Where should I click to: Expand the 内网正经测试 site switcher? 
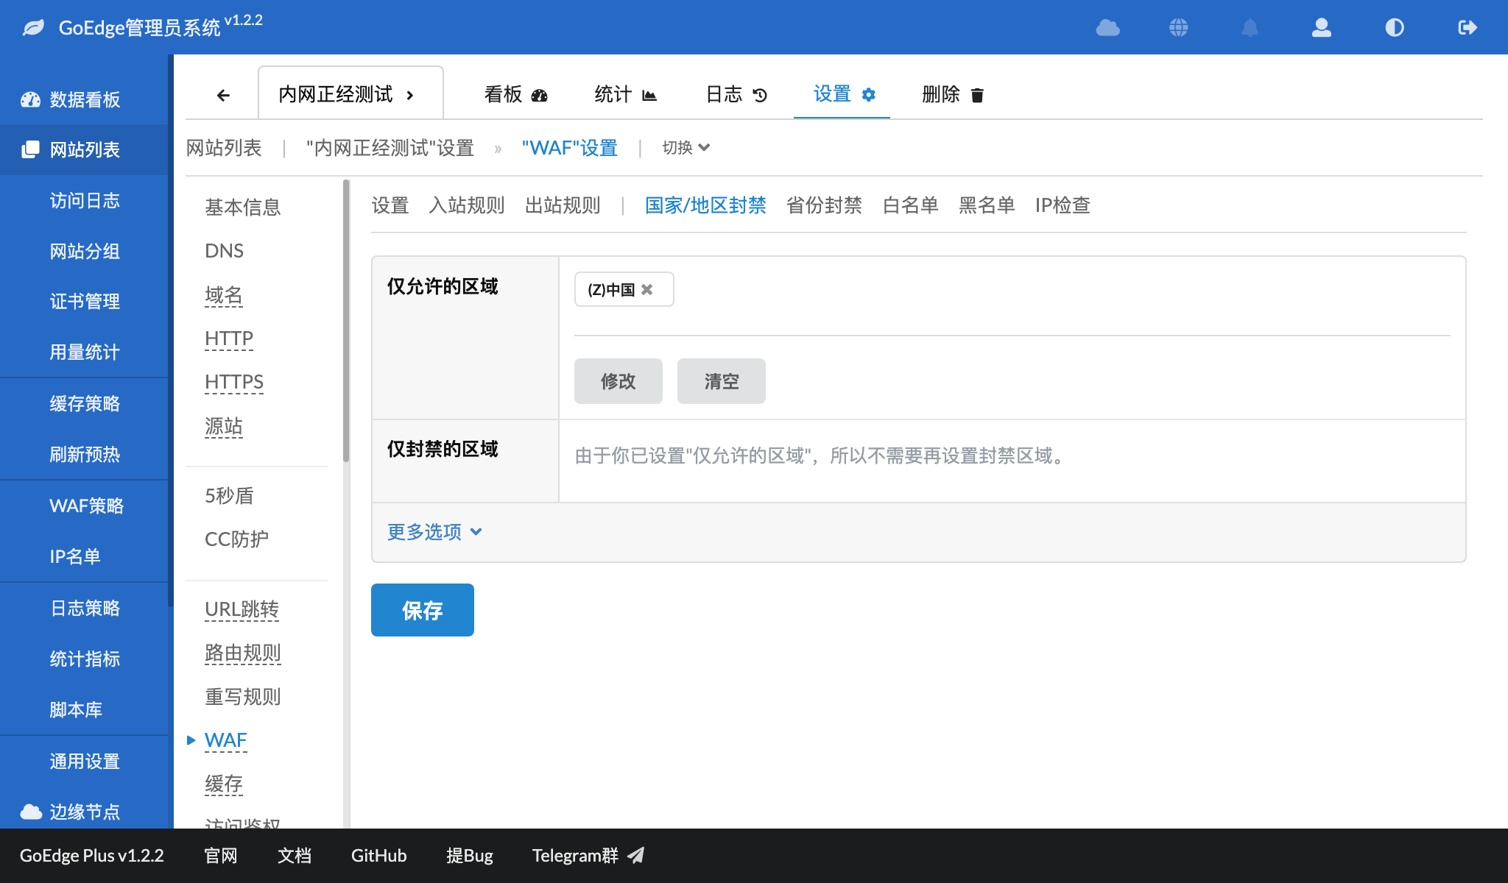coord(350,93)
